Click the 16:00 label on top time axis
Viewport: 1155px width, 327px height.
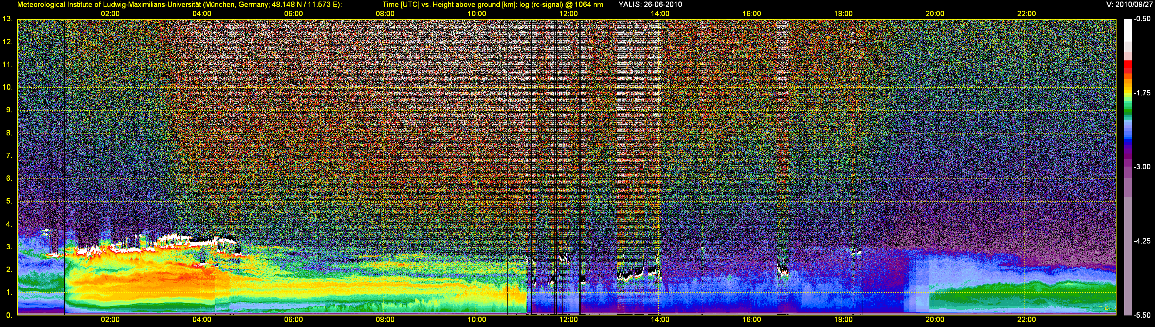tap(752, 14)
